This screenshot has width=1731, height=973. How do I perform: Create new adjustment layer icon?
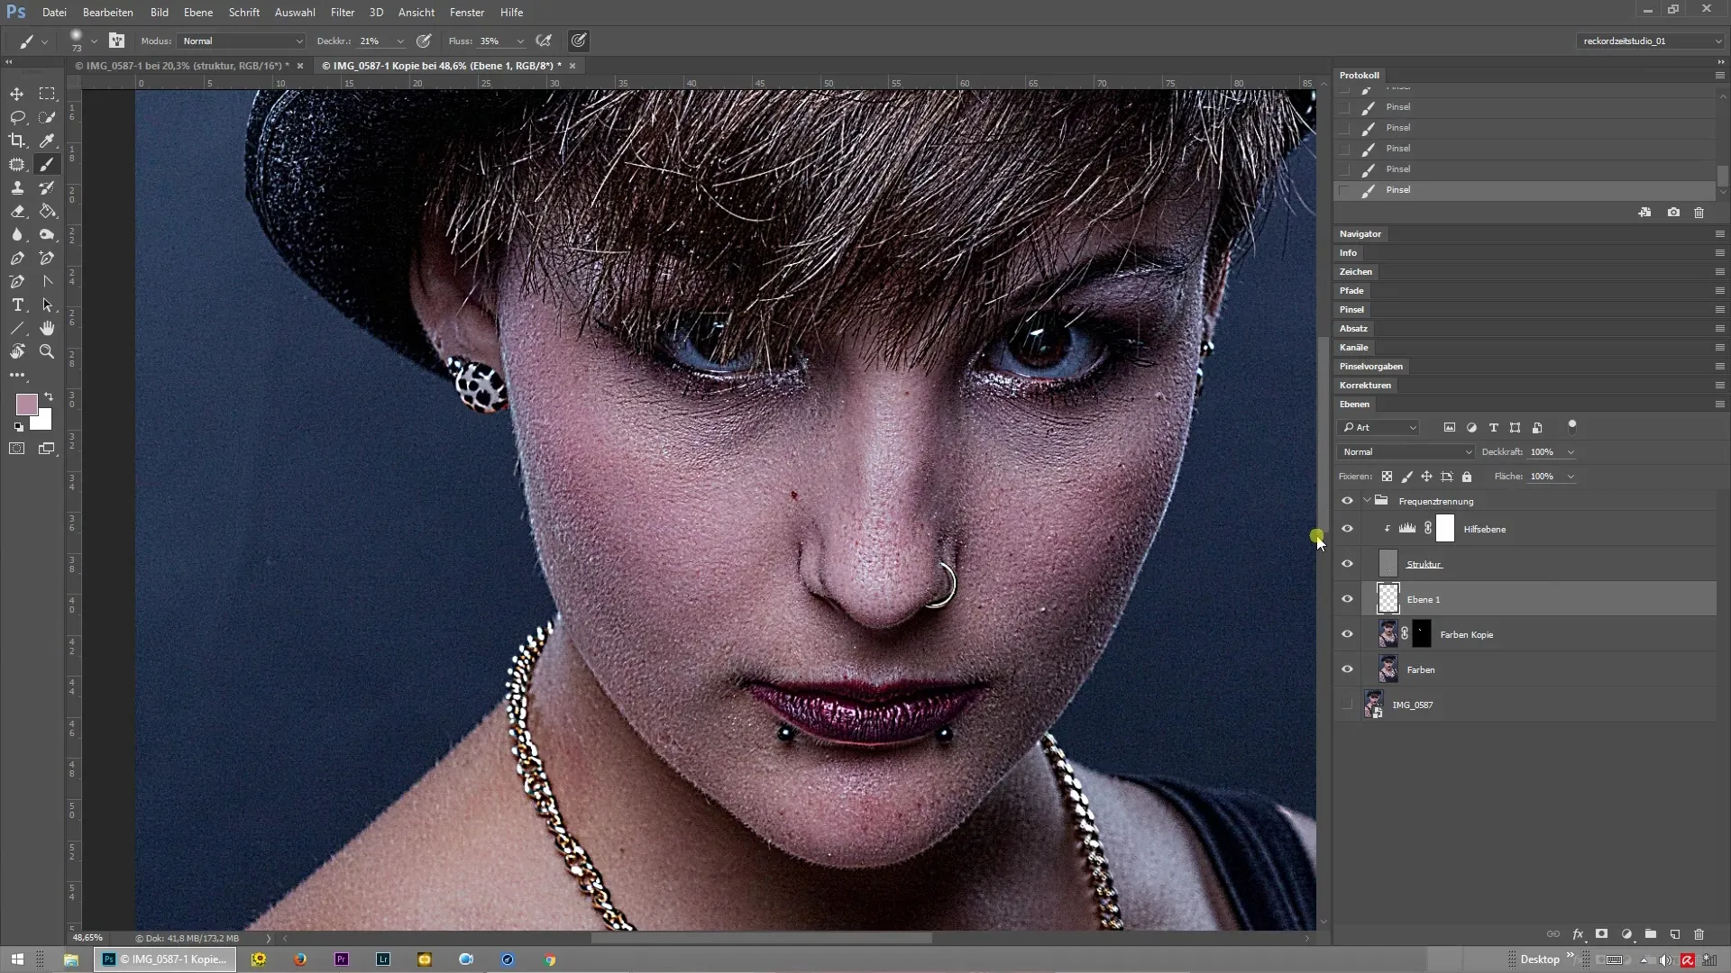tap(1626, 934)
